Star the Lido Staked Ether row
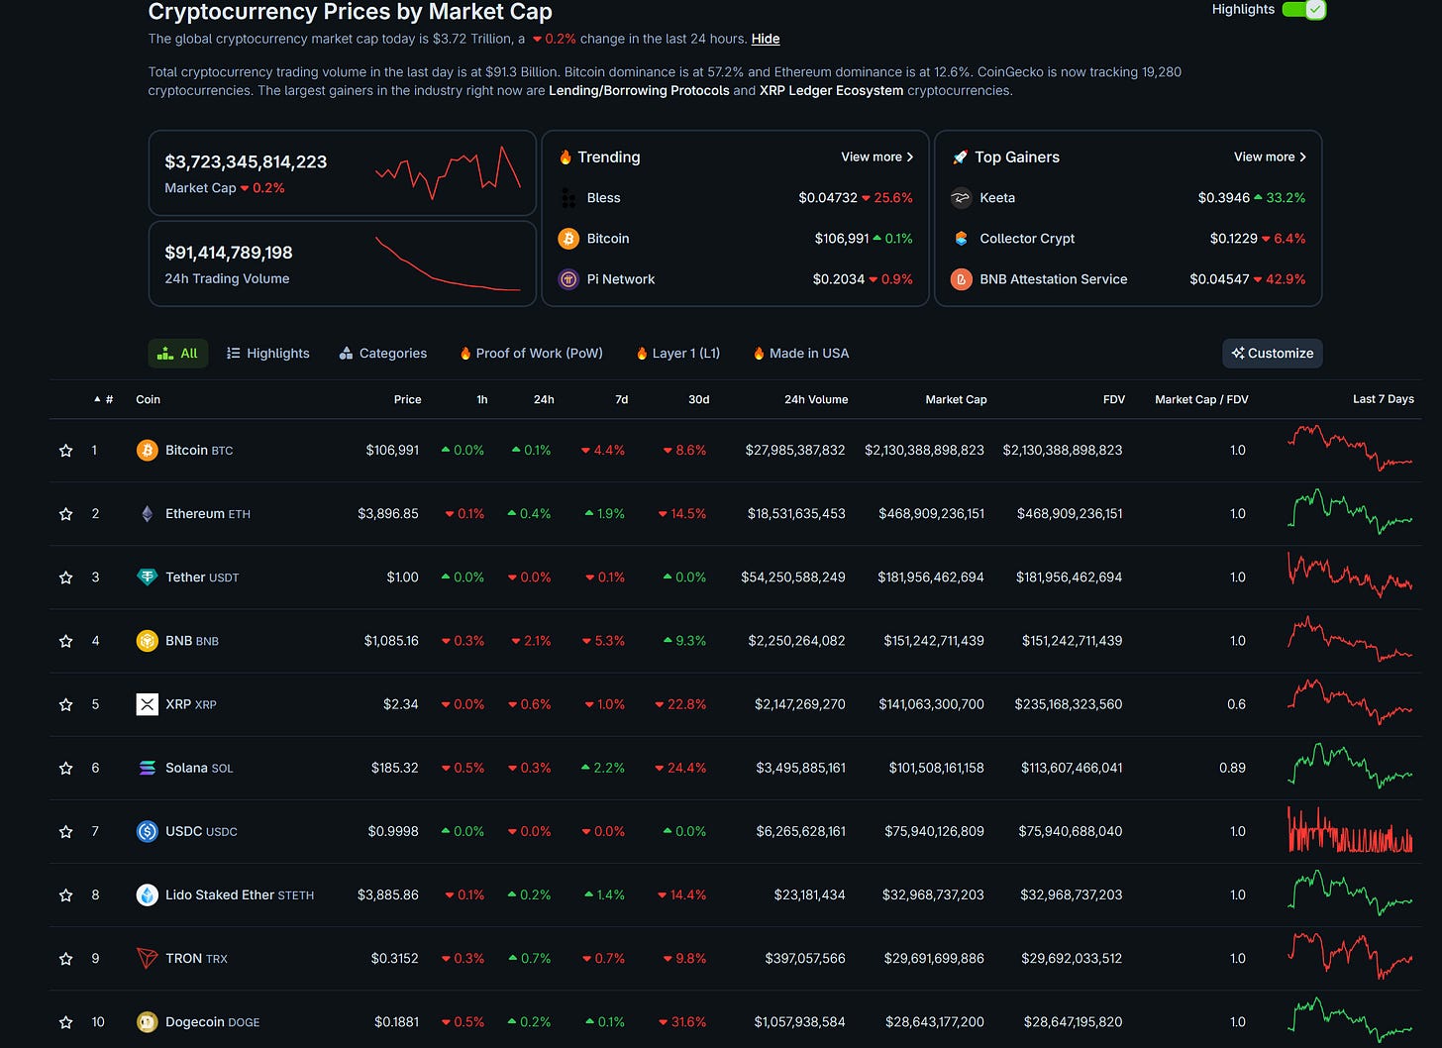 point(66,894)
